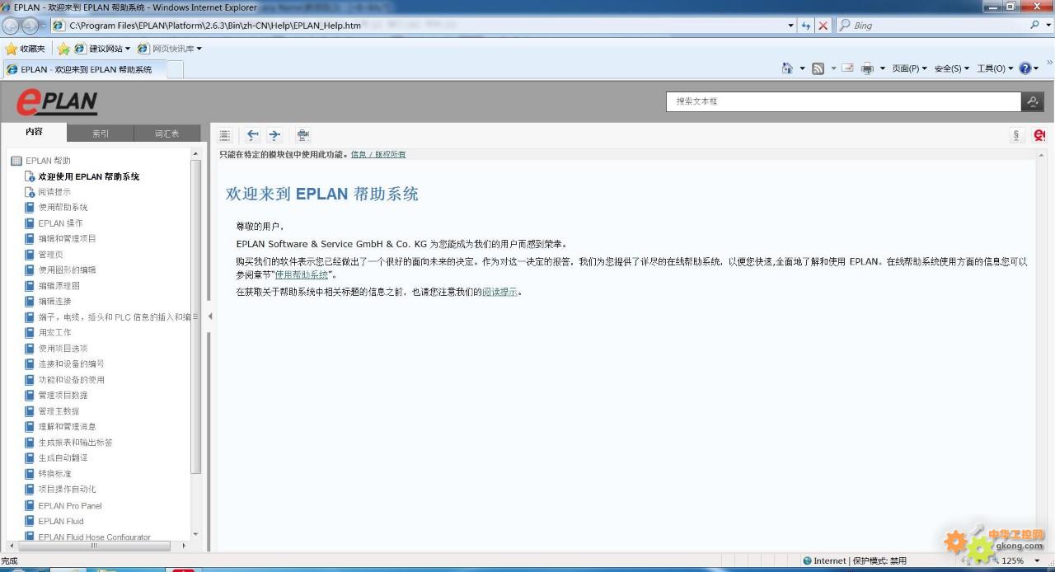Follow the 阅读提示 link in the text
This screenshot has height=572, width=1055.
click(x=500, y=292)
